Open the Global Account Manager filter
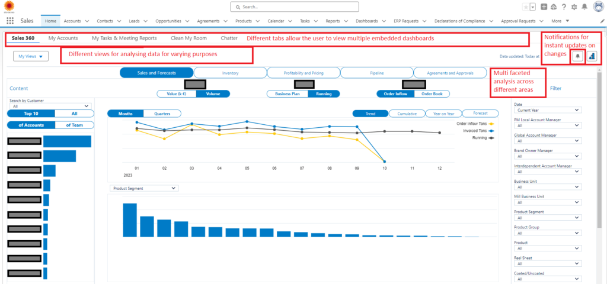The height and width of the screenshot is (284, 607). [548, 141]
